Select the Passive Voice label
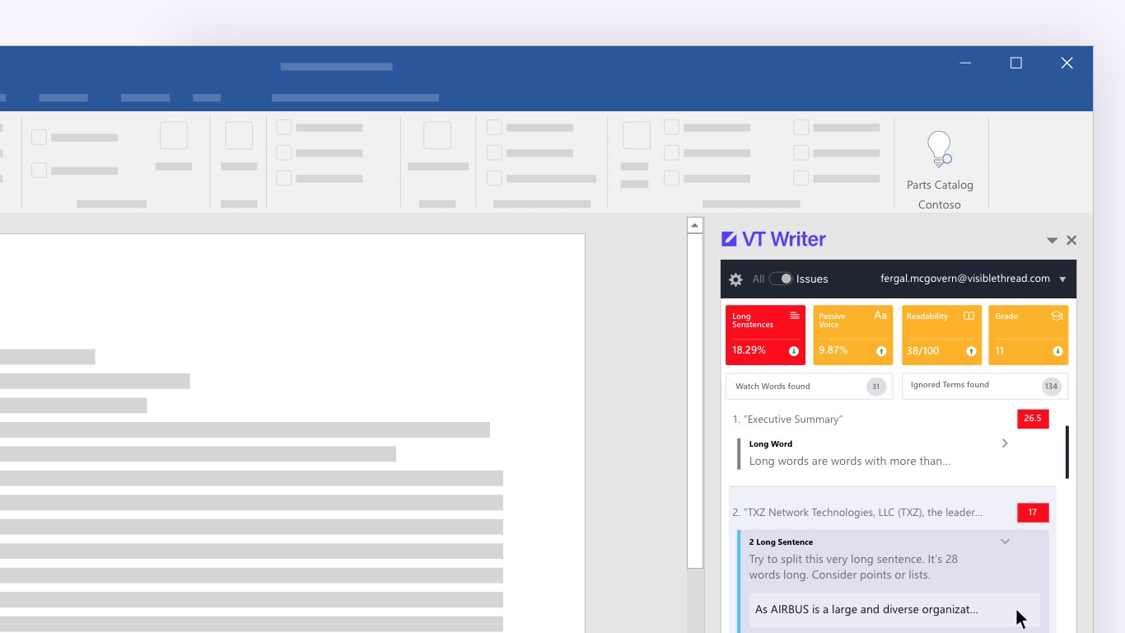This screenshot has height=633, width=1125. 832,321
